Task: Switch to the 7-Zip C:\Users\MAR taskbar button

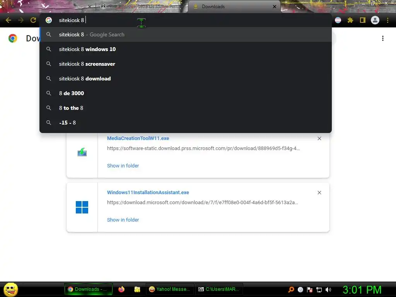Action: point(219,289)
